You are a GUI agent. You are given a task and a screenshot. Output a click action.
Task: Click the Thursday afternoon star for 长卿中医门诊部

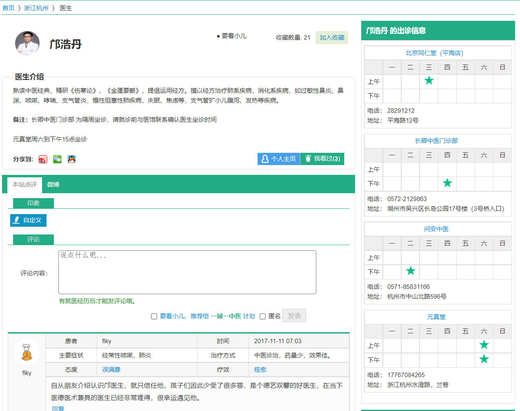tap(447, 183)
